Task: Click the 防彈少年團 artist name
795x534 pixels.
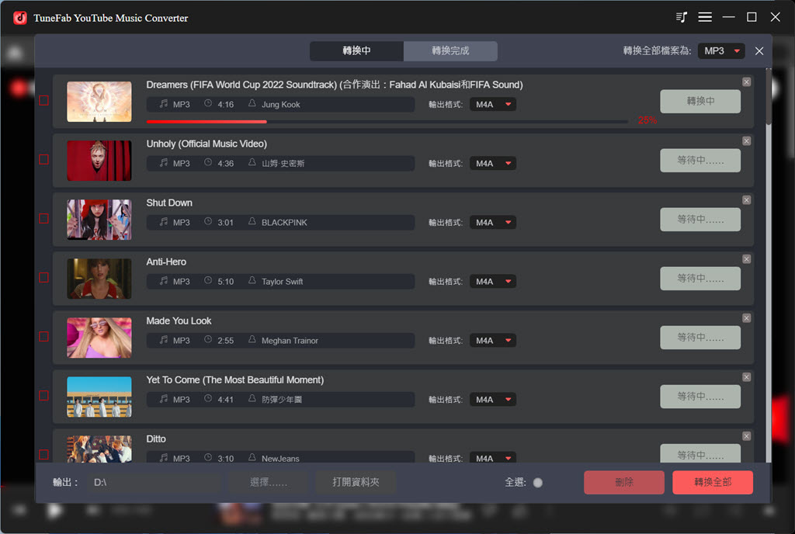Action: 281,400
